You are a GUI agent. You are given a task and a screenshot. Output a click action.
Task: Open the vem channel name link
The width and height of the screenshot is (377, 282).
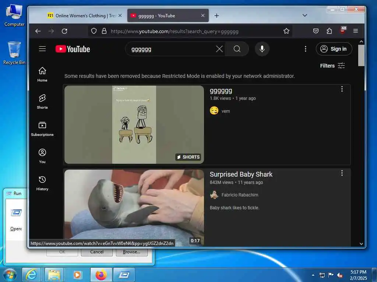point(226,111)
